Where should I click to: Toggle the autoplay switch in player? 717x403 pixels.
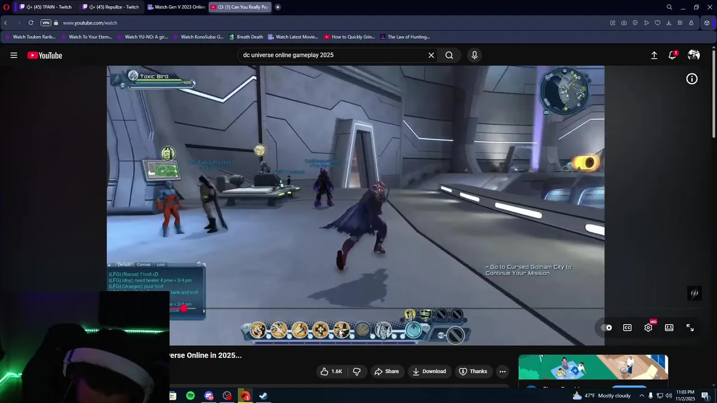click(607, 328)
